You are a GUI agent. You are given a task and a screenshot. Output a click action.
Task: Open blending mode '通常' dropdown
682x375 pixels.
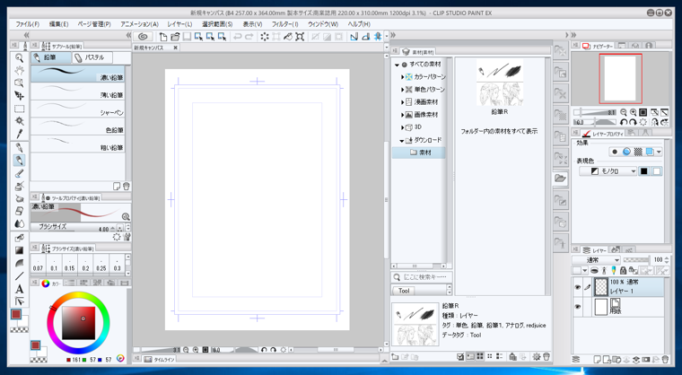(x=597, y=259)
